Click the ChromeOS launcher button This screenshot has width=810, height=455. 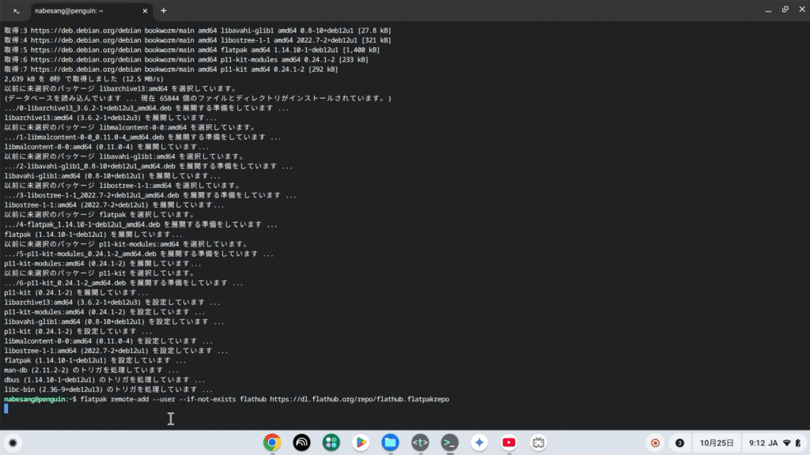click(13, 442)
